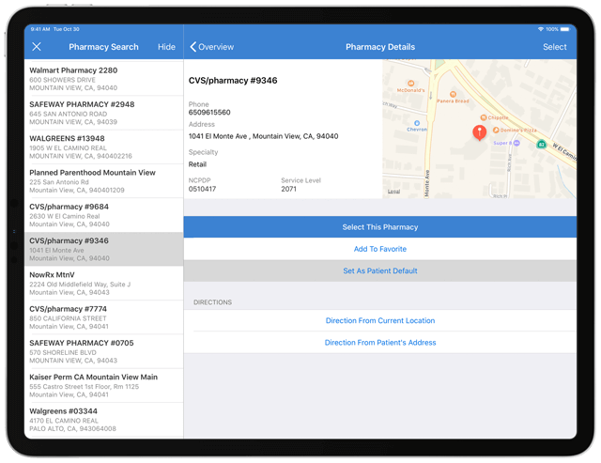Image resolution: width=601 pixels, height=463 pixels.
Task: Get Direction From Current Location
Action: [x=379, y=320]
